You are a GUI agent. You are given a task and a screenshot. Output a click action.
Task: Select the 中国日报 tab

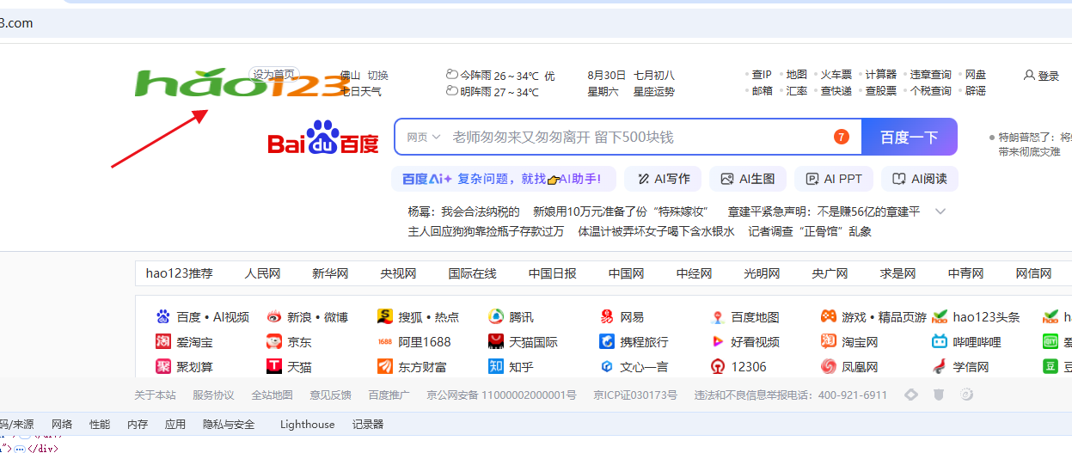click(x=553, y=273)
